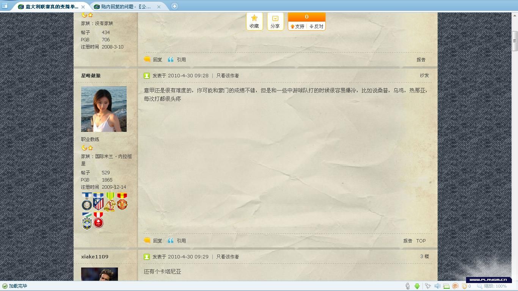Click the rocket accelerate icon in status bar
Viewport: 518px width, 291px height.
[x=428, y=286]
